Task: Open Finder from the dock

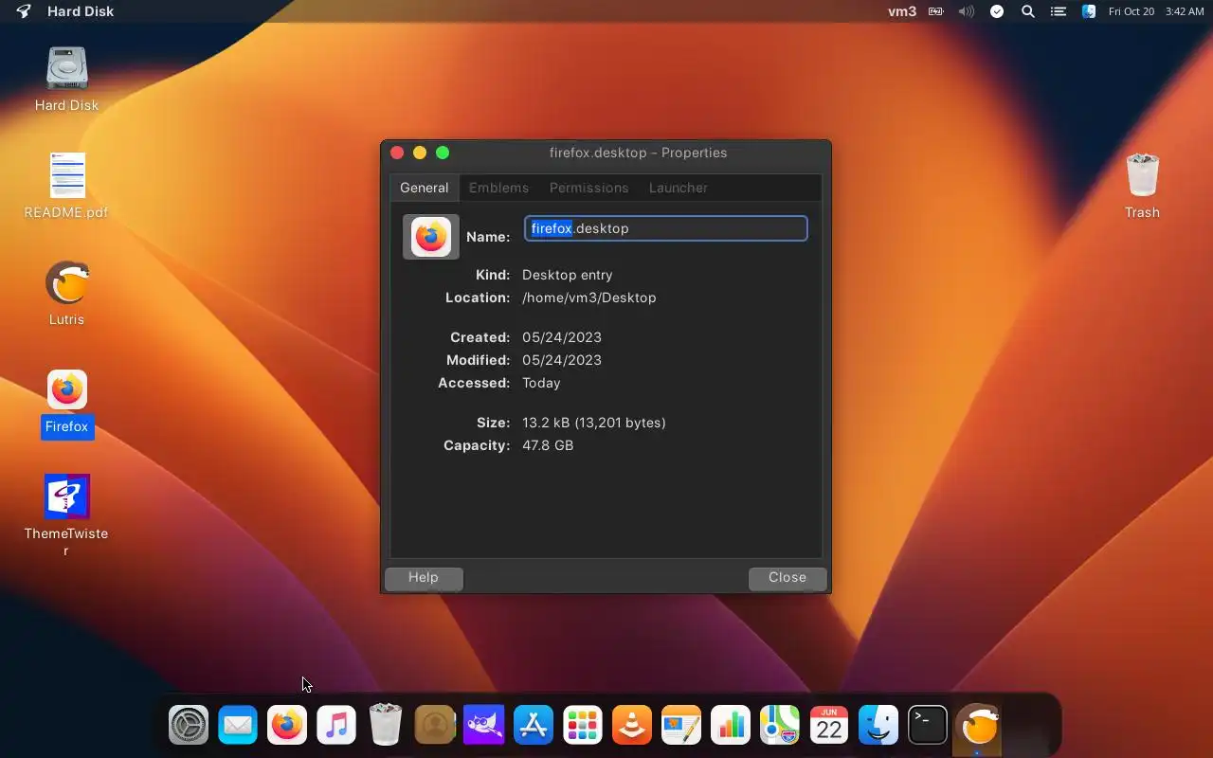Action: point(878,727)
